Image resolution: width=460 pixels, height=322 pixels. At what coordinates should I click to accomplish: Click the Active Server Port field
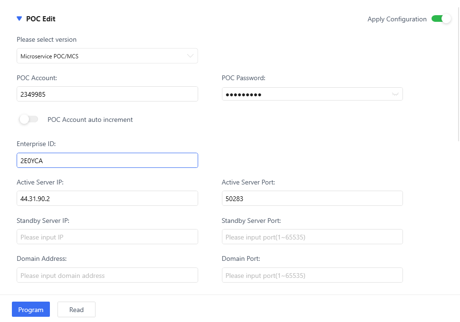pos(312,199)
